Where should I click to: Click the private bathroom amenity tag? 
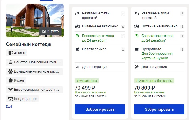click(x=34, y=62)
